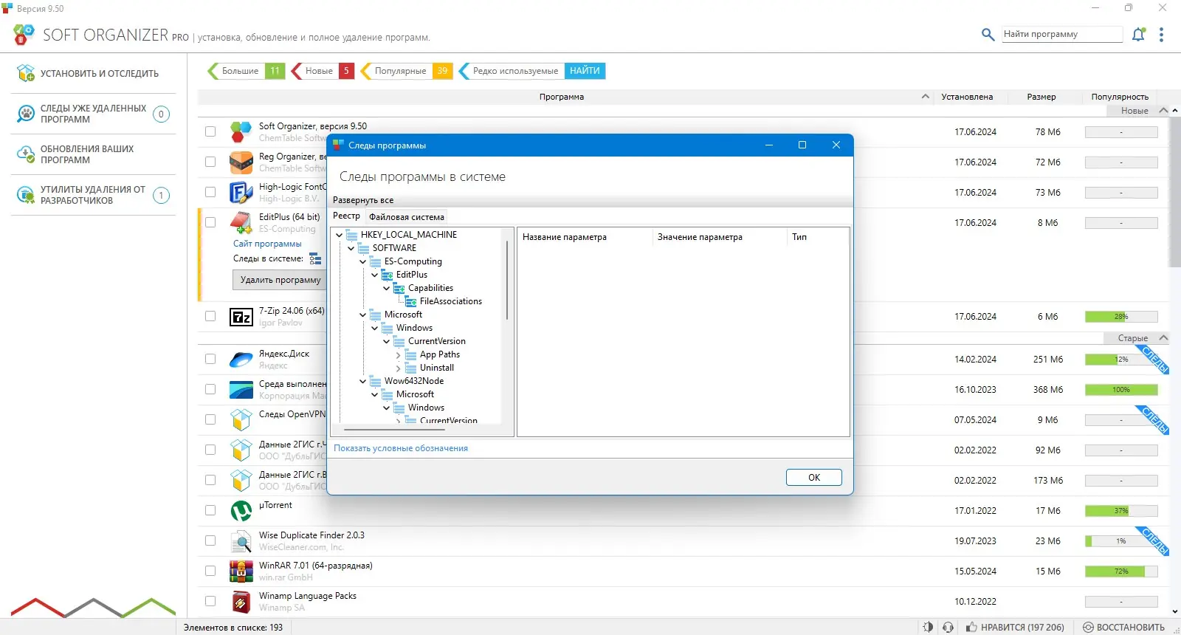Check the EditPlus (64 bit) row checkbox
This screenshot has width=1181, height=635.
(x=210, y=222)
